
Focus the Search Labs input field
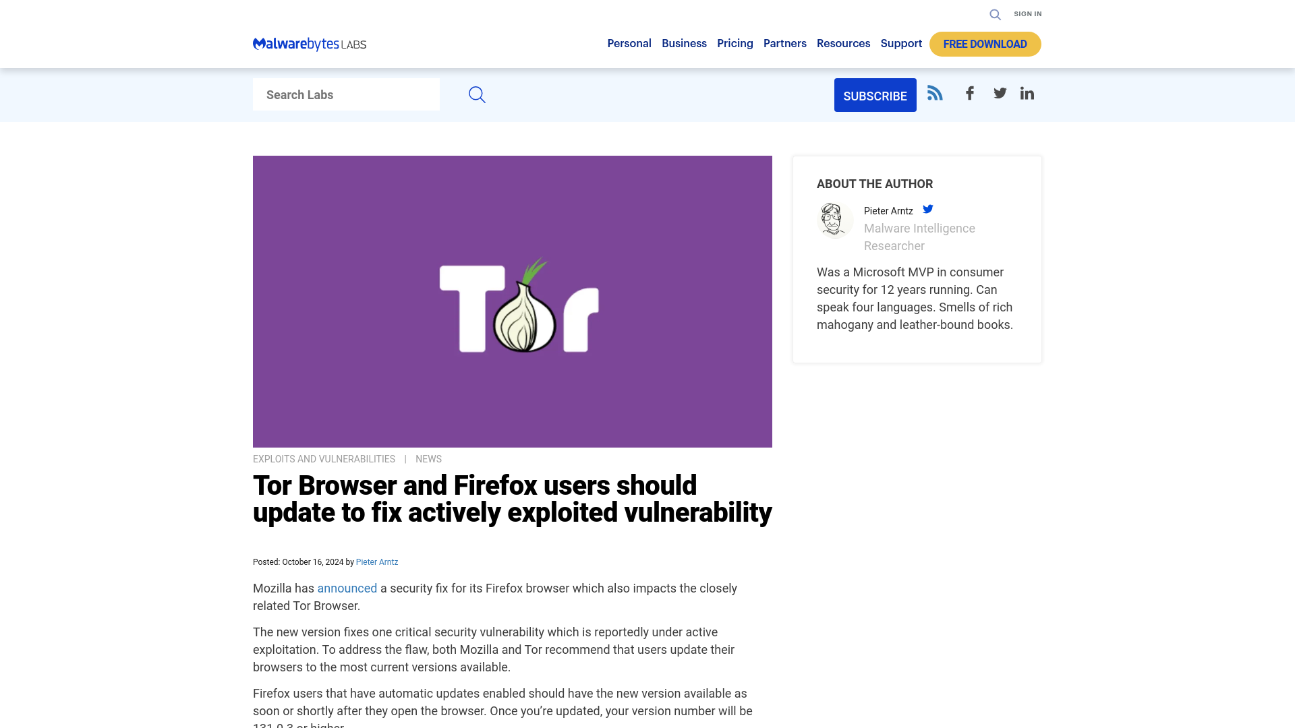coord(346,94)
